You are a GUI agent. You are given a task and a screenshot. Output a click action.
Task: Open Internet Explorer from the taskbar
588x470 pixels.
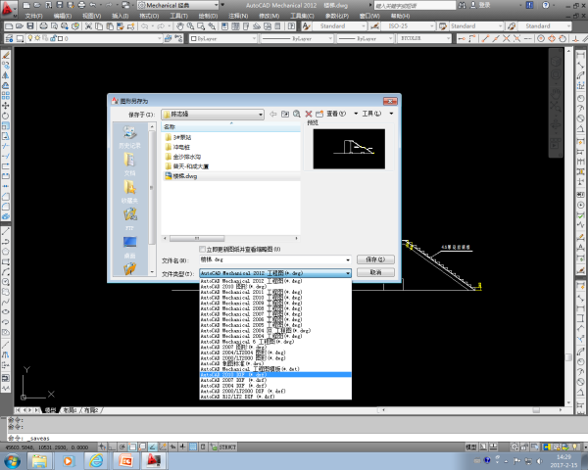click(96, 460)
